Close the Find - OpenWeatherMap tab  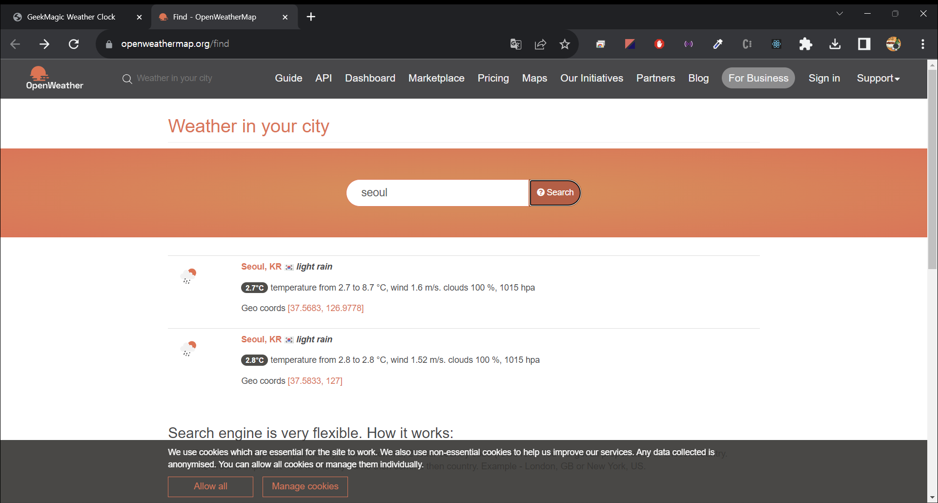tap(285, 17)
